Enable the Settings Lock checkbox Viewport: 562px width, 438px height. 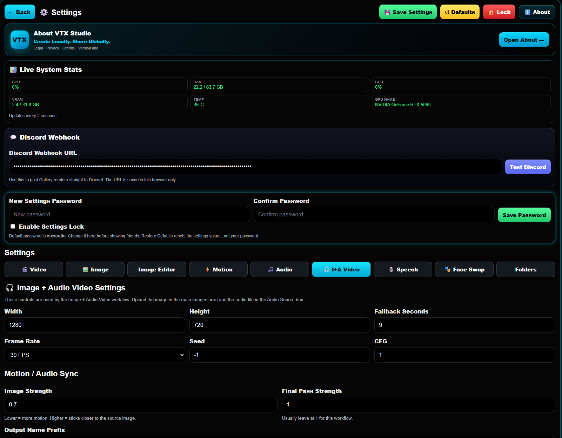pos(13,227)
